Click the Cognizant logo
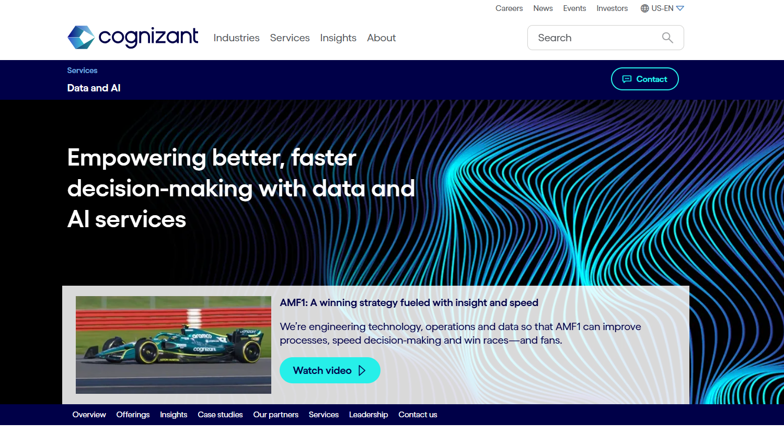Viewport: 784px width, 434px height. click(133, 38)
